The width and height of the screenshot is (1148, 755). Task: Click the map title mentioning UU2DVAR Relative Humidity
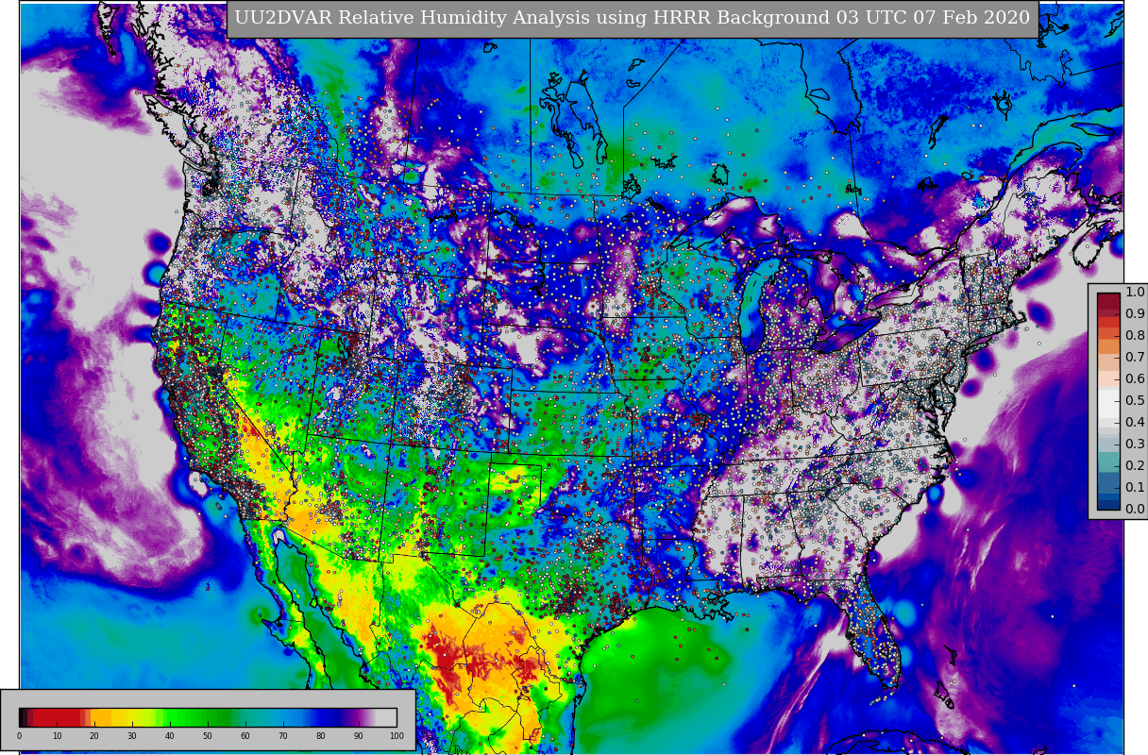click(633, 18)
